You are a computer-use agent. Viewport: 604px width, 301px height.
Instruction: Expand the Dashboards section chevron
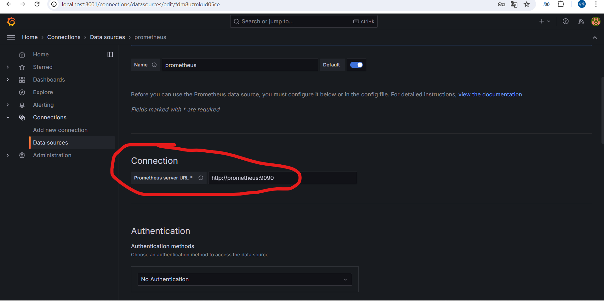8,80
